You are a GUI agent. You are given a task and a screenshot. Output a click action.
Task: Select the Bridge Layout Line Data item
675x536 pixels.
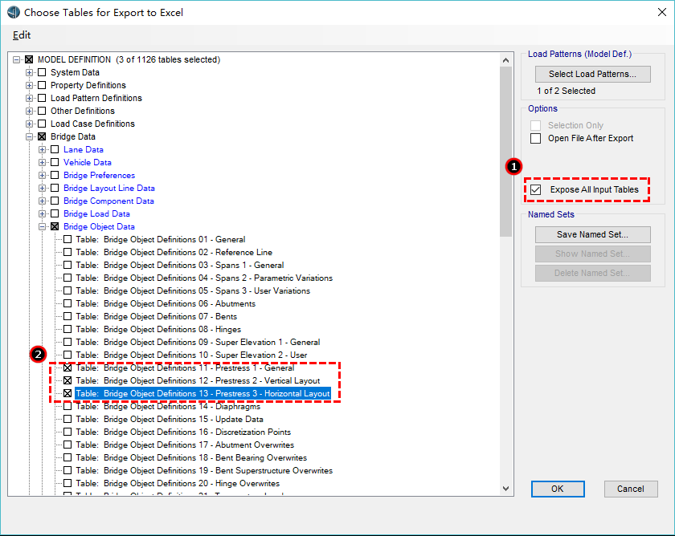109,188
